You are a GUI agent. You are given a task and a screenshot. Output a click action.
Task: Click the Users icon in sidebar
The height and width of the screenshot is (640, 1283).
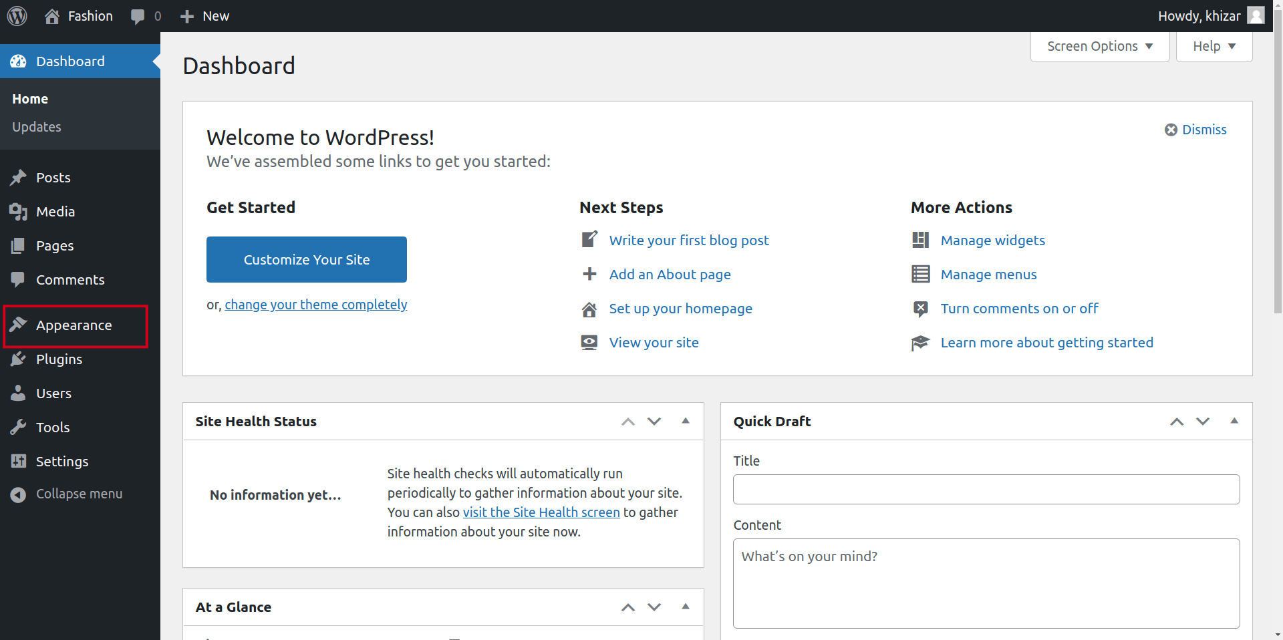pos(18,393)
